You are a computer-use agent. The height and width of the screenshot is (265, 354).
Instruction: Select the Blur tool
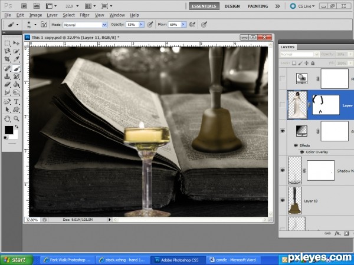click(x=7, y=92)
